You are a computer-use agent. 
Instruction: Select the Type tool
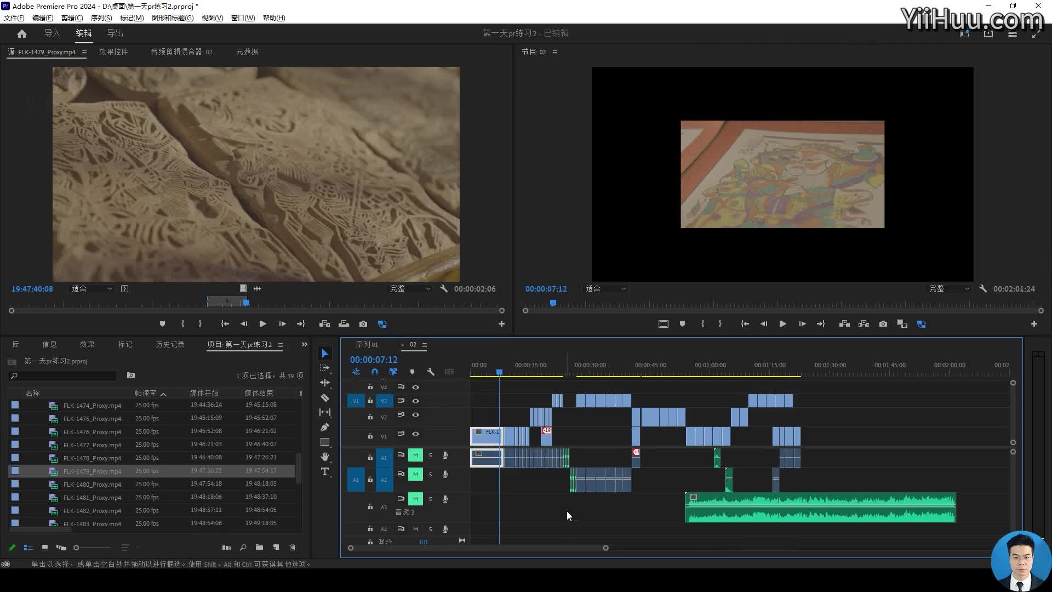325,471
